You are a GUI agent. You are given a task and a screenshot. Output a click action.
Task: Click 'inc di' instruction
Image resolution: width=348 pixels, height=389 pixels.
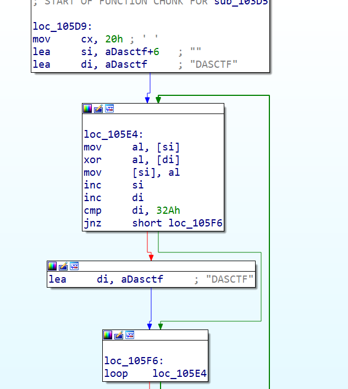[114, 198]
